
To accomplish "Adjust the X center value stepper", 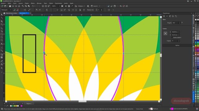I will click(179, 32).
